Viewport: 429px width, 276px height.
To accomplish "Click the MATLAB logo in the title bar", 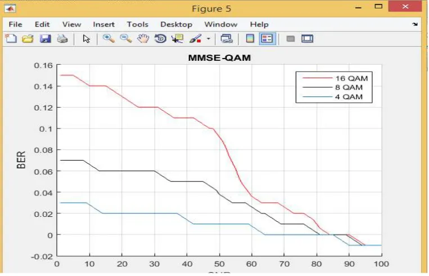I will (10, 8).
